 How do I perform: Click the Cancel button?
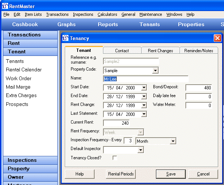(203, 174)
